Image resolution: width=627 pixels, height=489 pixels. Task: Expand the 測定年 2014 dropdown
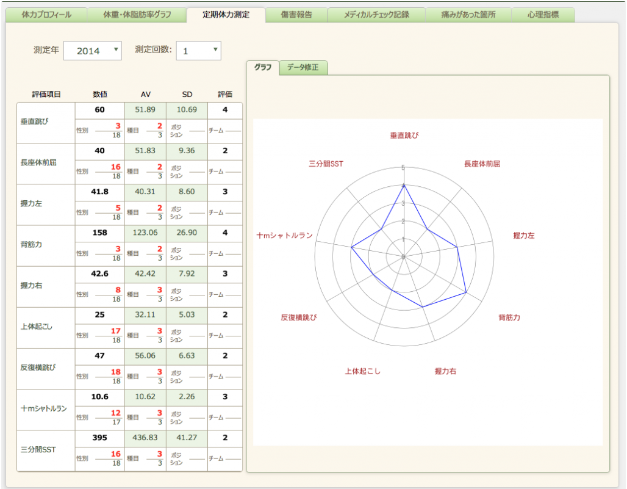click(93, 51)
